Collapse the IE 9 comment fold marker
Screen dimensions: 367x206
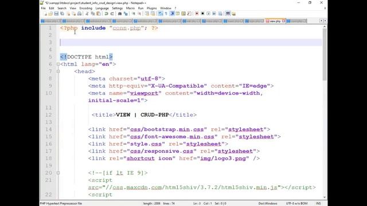coord(58,173)
